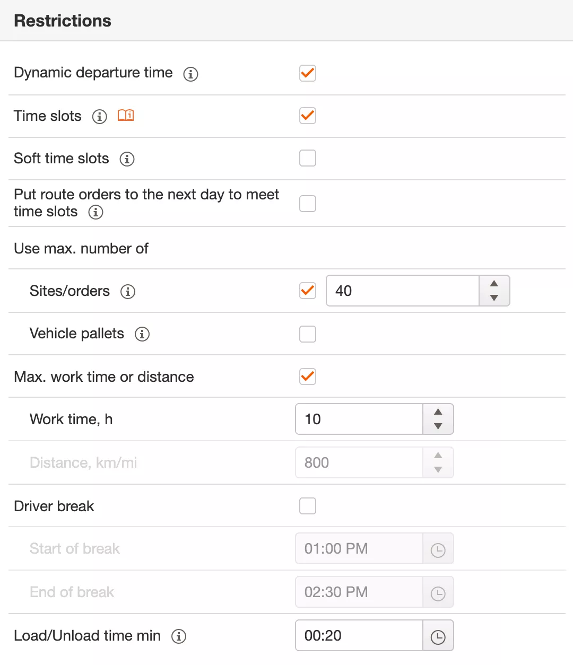
Task: Click End of break field 02:30 PM
Action: [x=359, y=592]
